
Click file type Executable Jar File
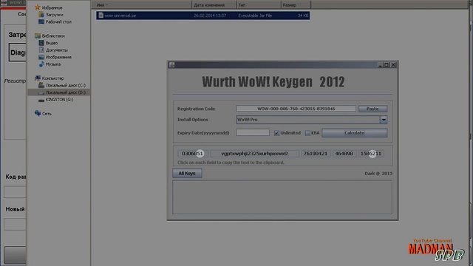click(x=255, y=16)
